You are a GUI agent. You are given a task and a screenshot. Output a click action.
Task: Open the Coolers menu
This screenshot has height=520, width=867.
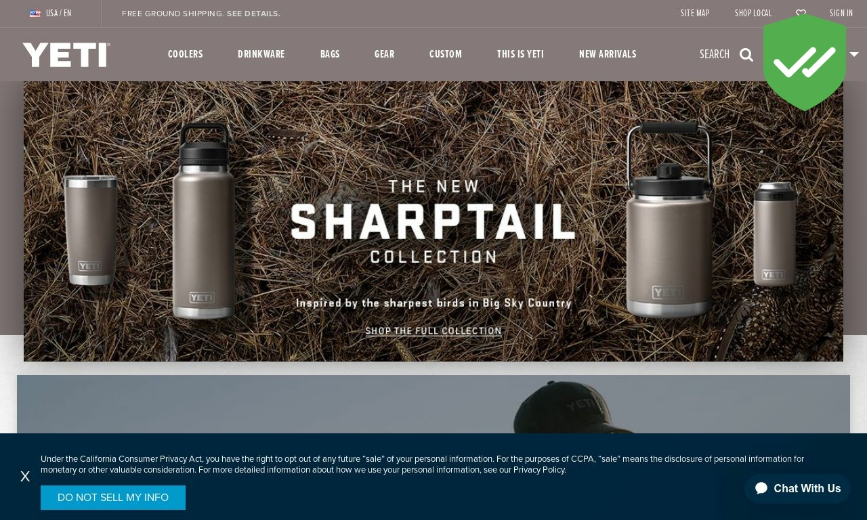(186, 54)
